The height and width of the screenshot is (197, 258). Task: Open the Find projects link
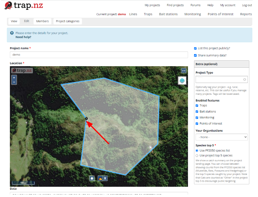point(175,5)
